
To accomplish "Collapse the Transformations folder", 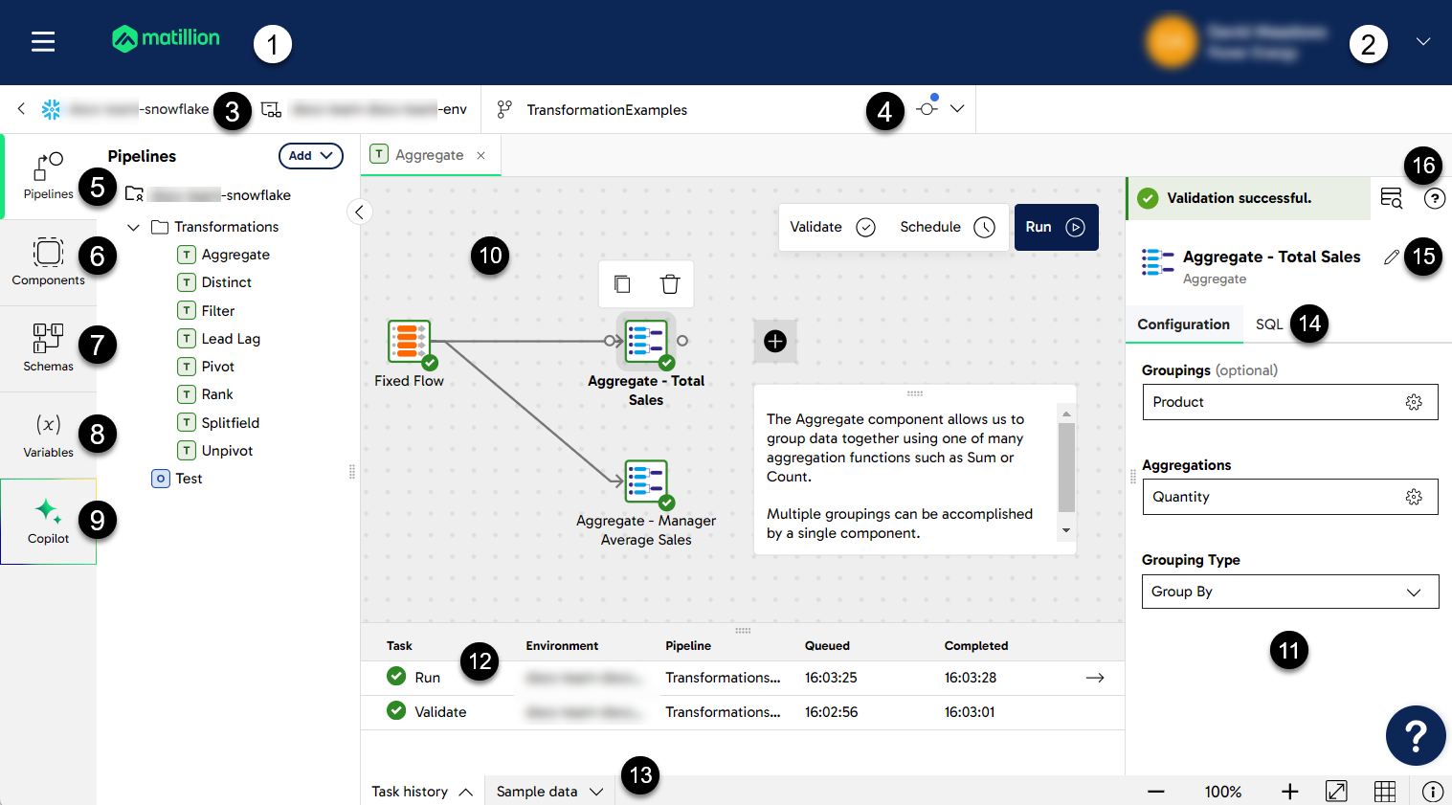I will 134,227.
